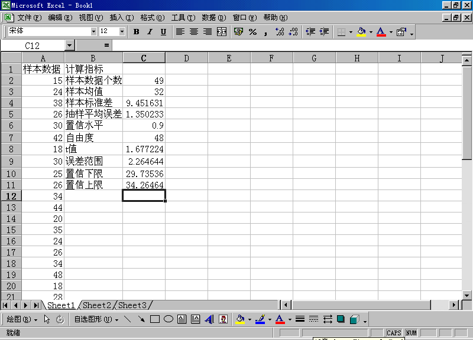Switch to the Sheet2 tab
The image size is (473, 340).
[x=96, y=305]
